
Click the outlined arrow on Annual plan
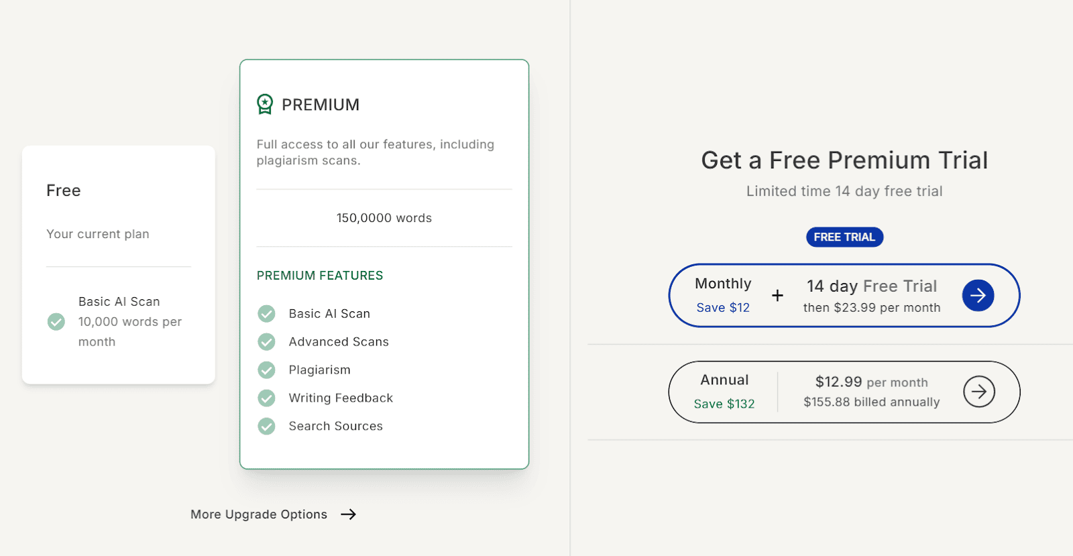[979, 392]
